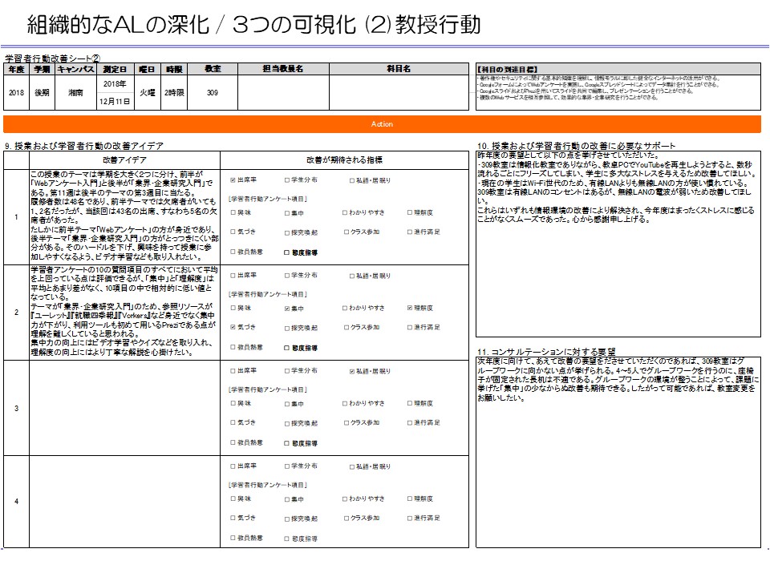This screenshot has width=770, height=577.
Task: Uncheck 私語・居眠り in idea row 3
Action: point(352,371)
